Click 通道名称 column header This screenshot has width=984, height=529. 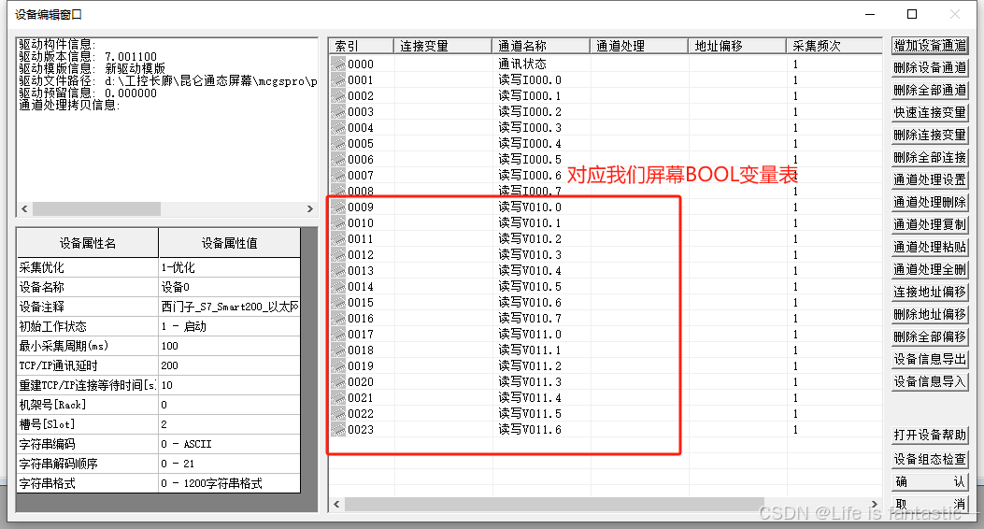[541, 46]
